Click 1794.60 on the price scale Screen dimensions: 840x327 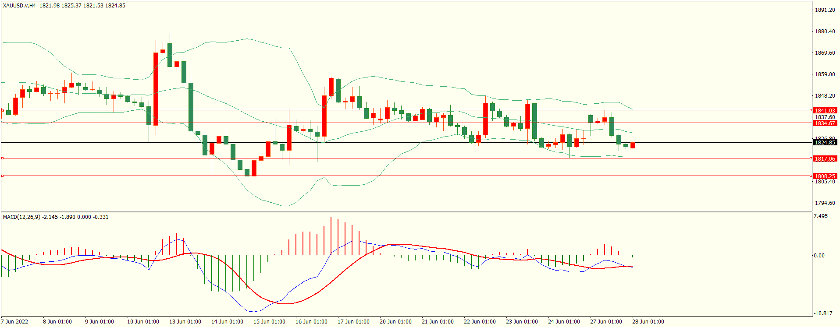tap(825, 203)
